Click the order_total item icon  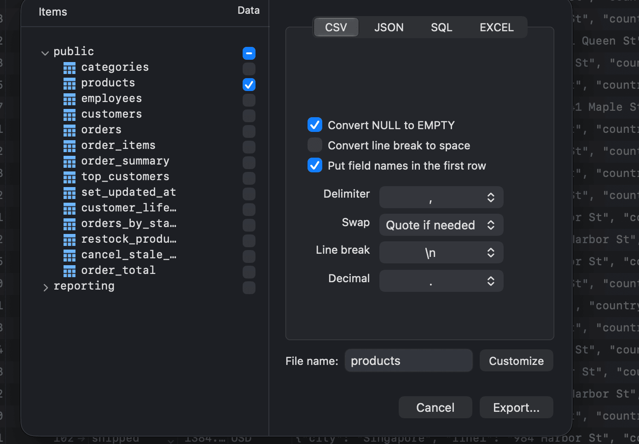[70, 271]
